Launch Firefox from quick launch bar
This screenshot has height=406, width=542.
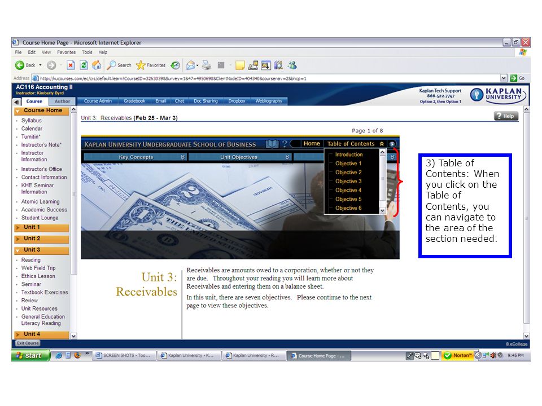[x=77, y=355]
